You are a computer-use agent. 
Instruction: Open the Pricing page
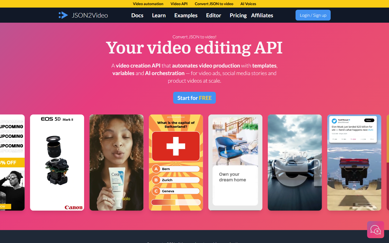(238, 15)
